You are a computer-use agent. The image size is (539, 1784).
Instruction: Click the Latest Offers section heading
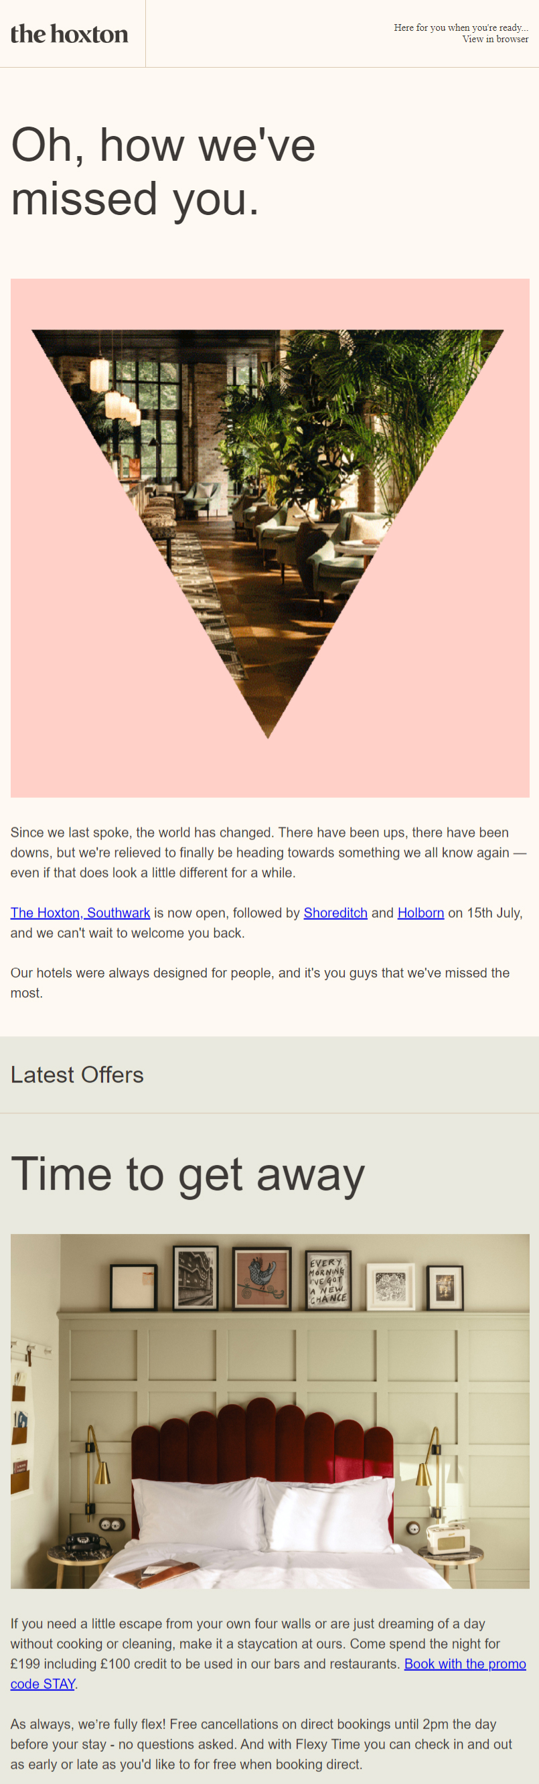(77, 1074)
